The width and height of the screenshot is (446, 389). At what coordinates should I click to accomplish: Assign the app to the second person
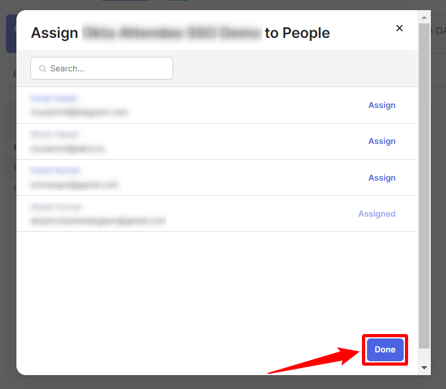click(382, 141)
